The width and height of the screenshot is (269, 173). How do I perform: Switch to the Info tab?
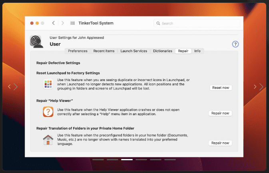pos(197,51)
